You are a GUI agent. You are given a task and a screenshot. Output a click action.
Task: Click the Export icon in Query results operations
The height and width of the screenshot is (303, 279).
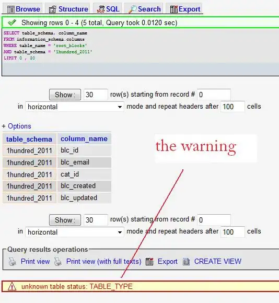click(149, 262)
